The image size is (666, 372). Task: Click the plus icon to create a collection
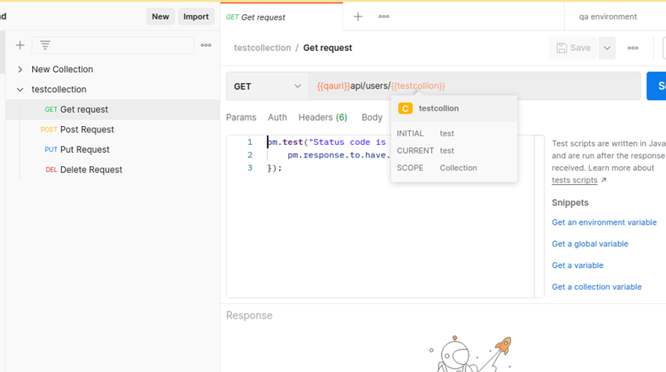[20, 45]
